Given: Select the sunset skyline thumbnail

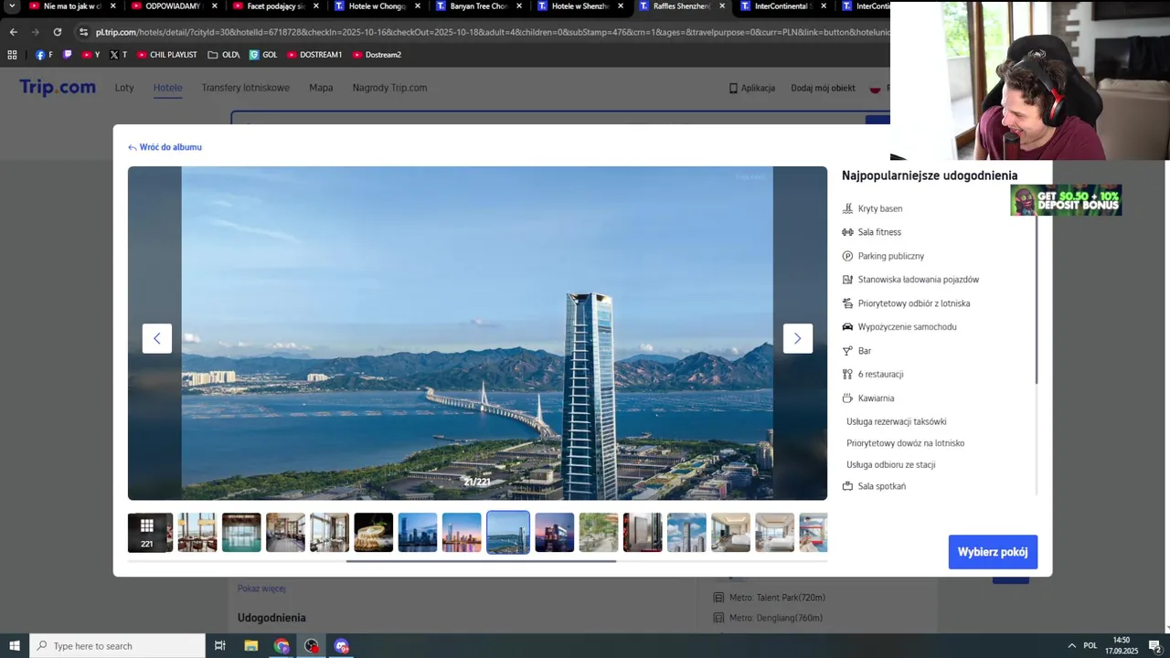Looking at the screenshot, I should (462, 533).
